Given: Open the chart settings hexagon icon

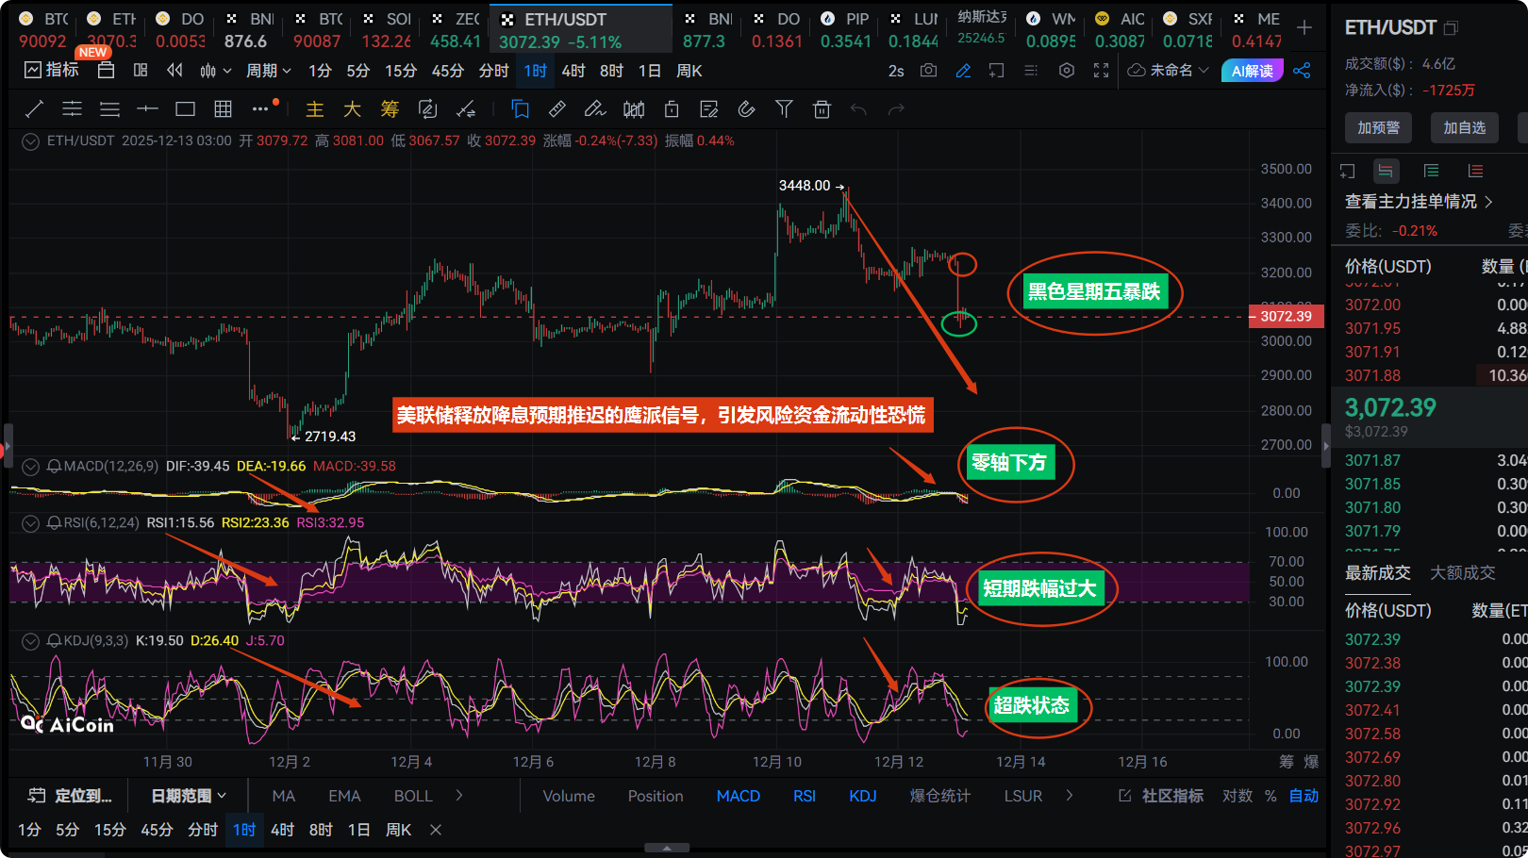Looking at the screenshot, I should (1067, 71).
